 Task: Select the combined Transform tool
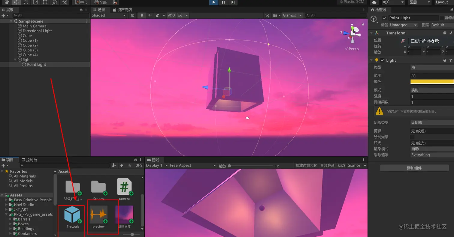[55, 2]
